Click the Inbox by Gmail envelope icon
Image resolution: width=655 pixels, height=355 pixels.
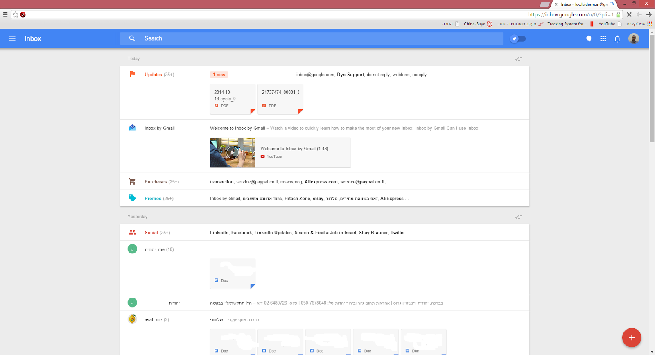132,128
